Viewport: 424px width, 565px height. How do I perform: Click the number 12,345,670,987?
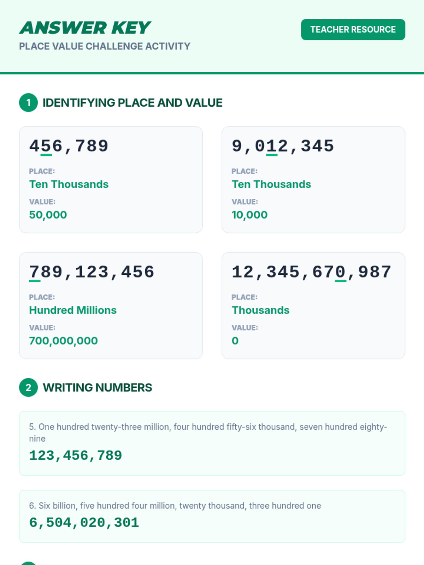click(x=311, y=272)
